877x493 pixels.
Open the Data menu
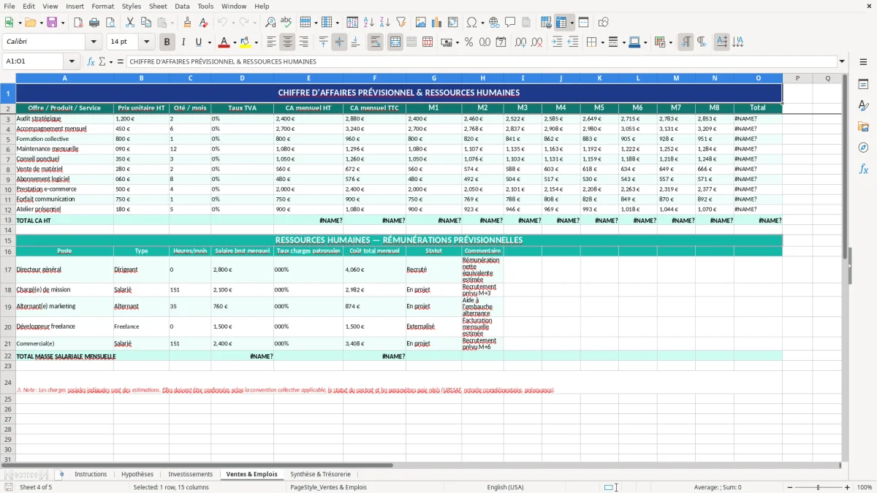[182, 6]
